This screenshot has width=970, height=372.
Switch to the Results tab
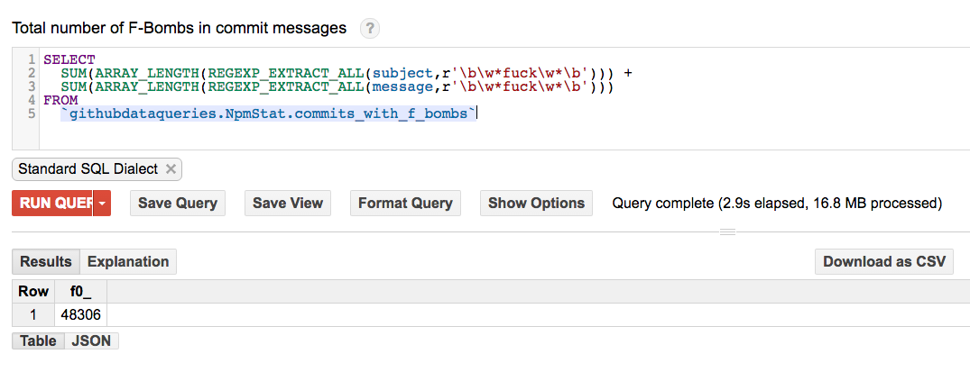pos(46,262)
